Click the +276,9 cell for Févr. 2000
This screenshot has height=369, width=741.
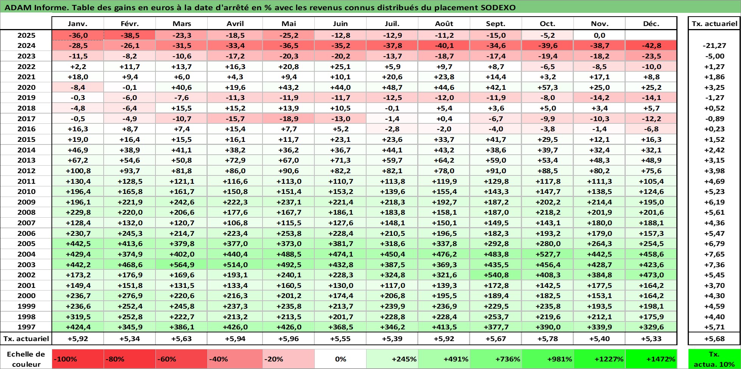point(130,296)
